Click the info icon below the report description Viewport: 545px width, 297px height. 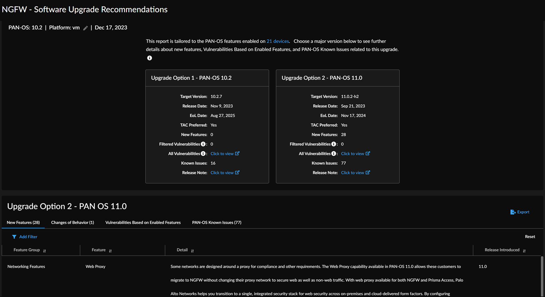[x=150, y=58]
